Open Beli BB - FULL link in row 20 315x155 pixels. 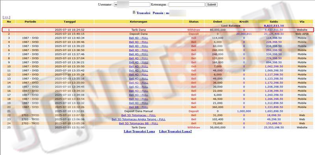[139, 107]
